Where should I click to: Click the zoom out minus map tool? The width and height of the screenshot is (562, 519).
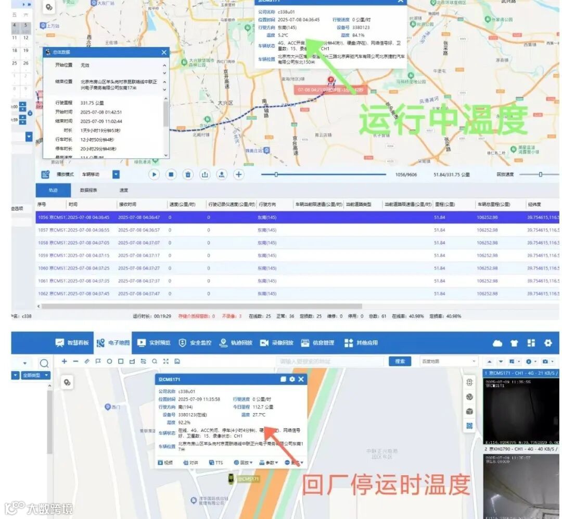[75, 362]
